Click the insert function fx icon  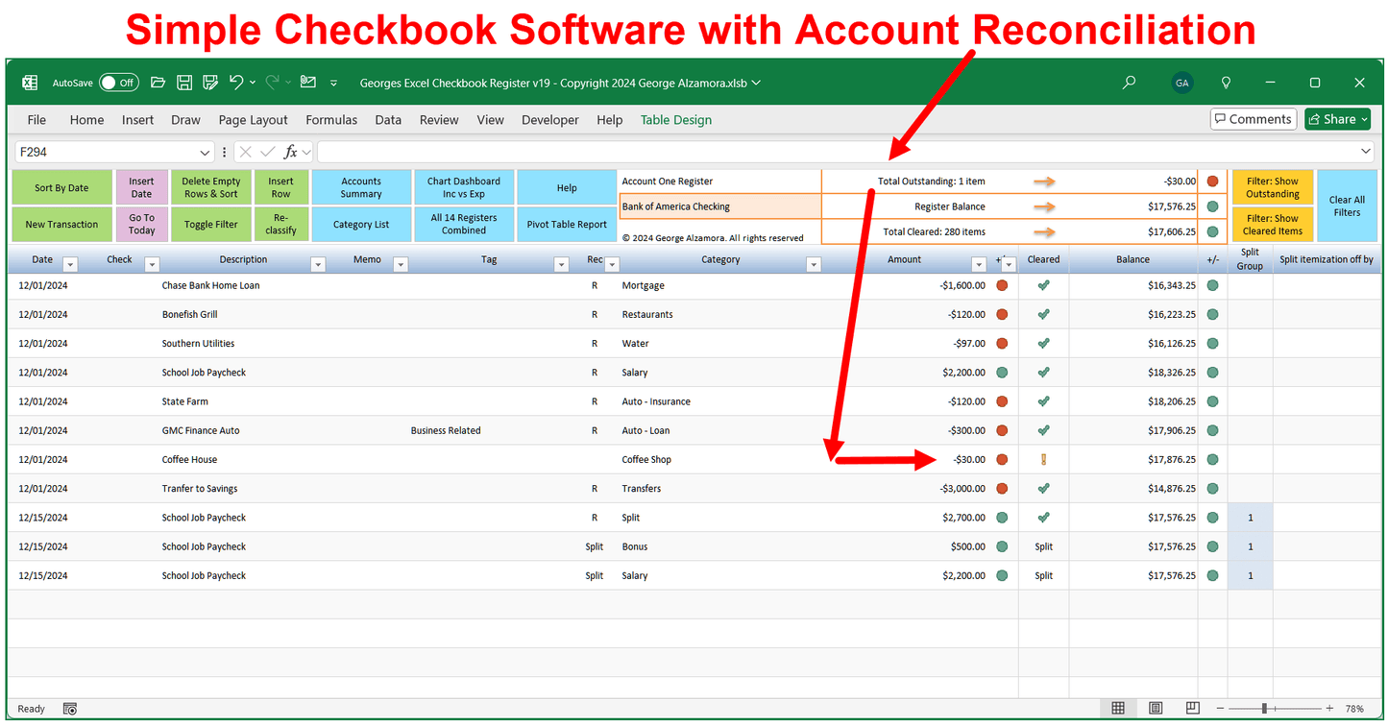click(290, 152)
